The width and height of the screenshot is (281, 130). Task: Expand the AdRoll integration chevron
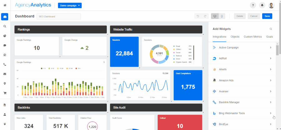tap(271, 58)
